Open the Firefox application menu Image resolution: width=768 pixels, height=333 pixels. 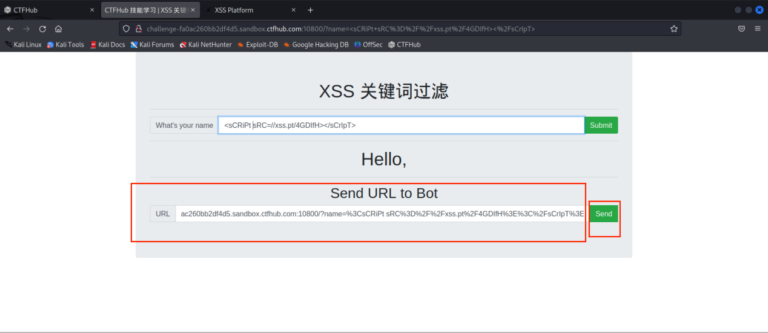coord(758,28)
